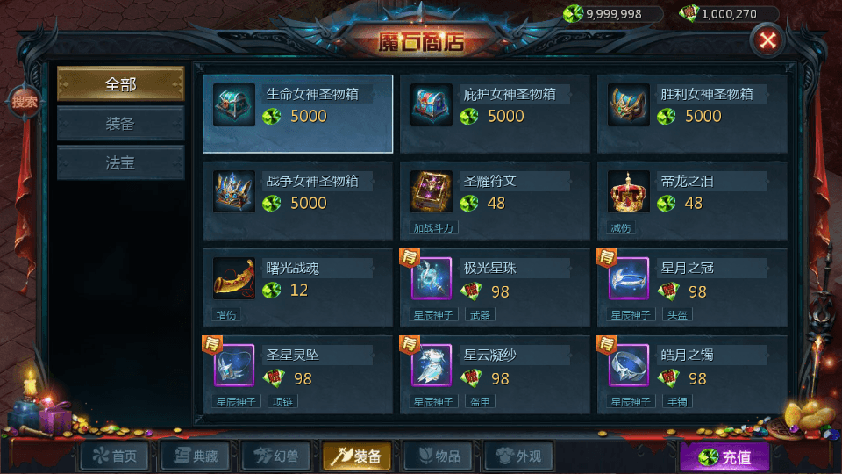
Task: Go to the 幻兽 bottom tab
Action: [276, 456]
